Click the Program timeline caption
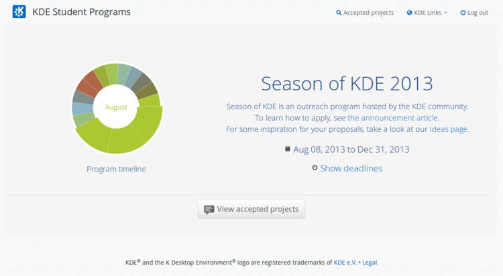Image resolution: width=503 pixels, height=276 pixels. click(x=116, y=169)
